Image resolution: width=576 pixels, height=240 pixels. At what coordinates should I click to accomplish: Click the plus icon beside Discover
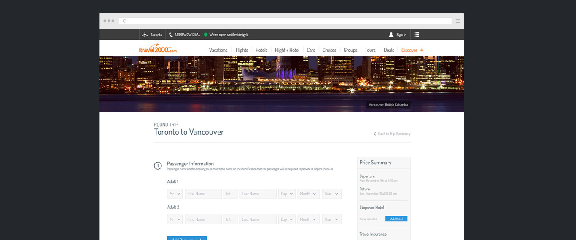(x=422, y=50)
